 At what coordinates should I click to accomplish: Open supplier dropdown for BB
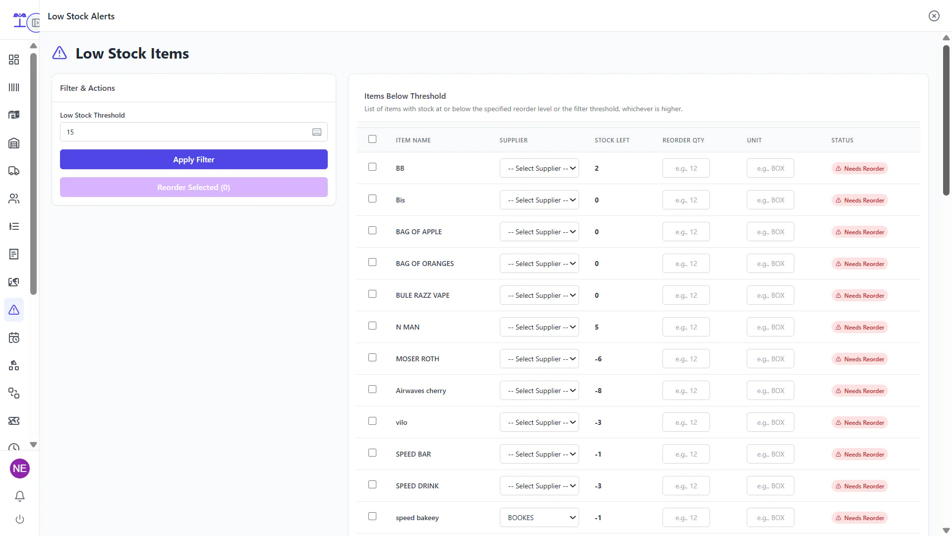pyautogui.click(x=539, y=168)
